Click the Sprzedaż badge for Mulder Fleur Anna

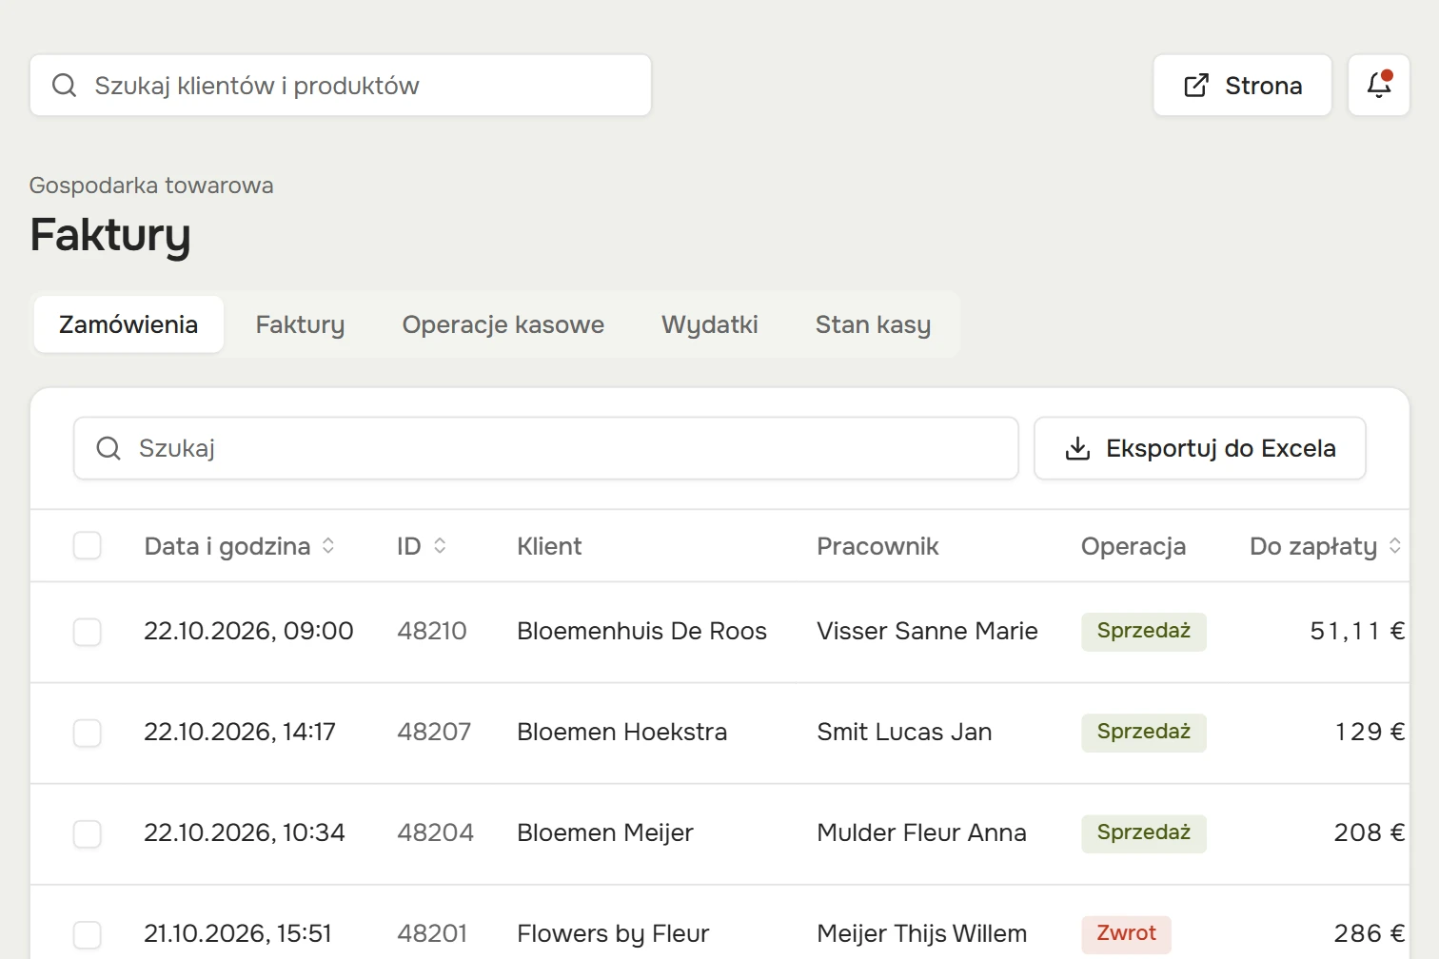(1144, 833)
